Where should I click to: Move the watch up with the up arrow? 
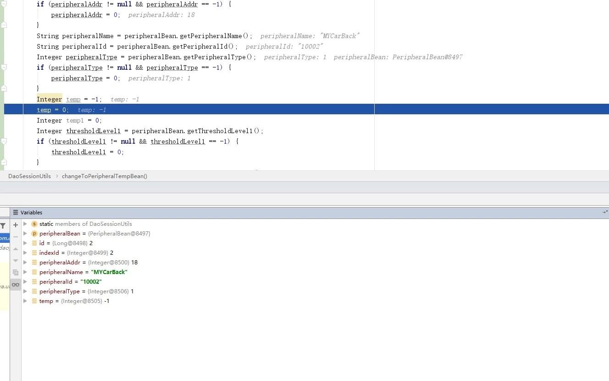[16, 249]
